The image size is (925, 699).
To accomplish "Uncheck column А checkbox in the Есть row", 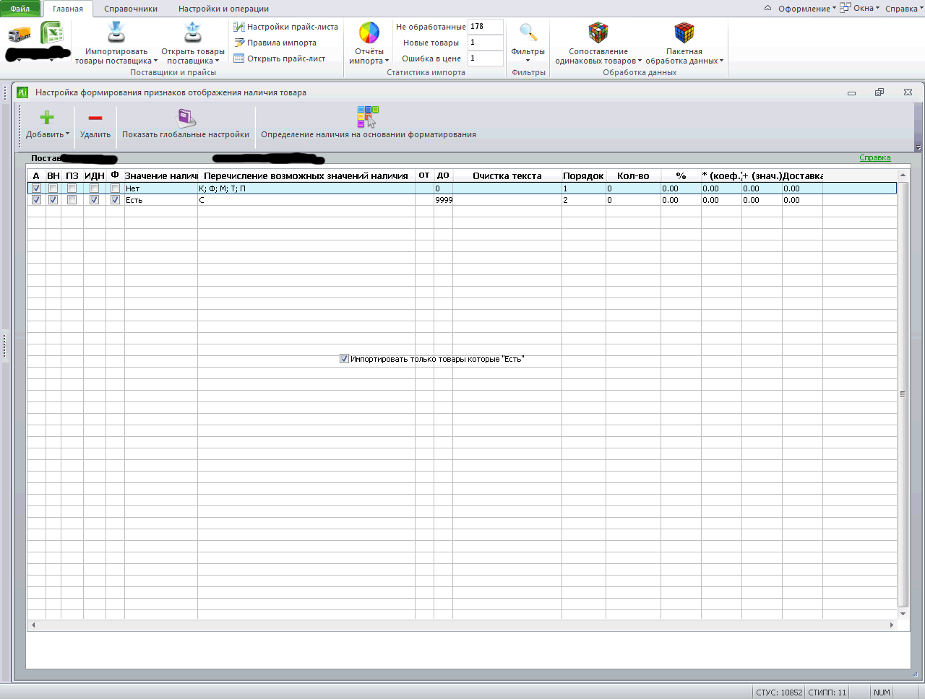I will pos(36,200).
